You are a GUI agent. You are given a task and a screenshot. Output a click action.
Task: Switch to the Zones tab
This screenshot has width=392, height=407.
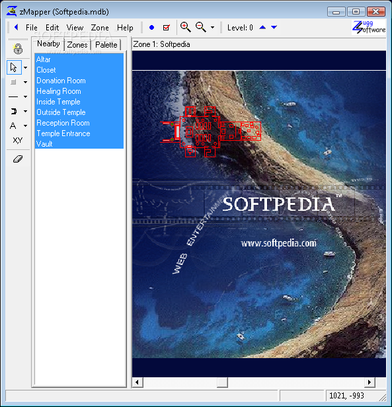(77, 45)
